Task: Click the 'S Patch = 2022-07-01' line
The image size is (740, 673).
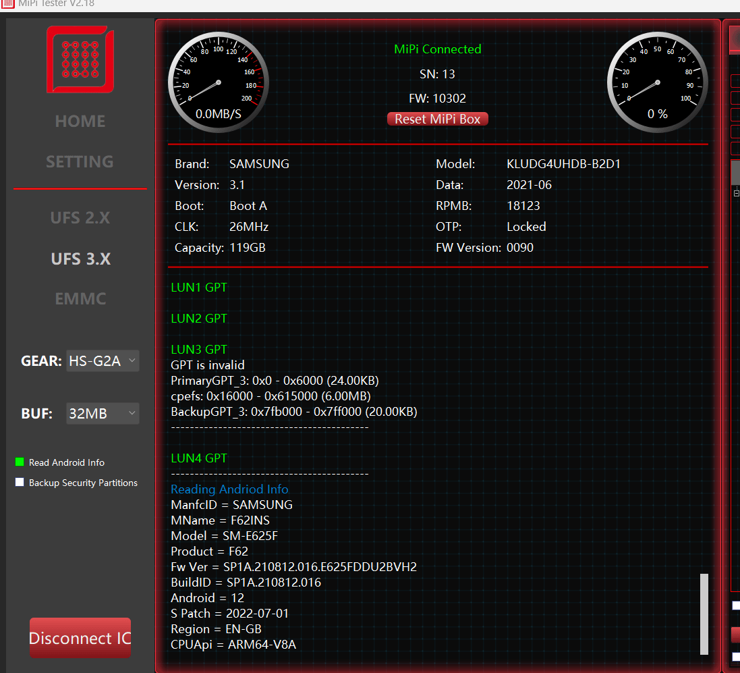Action: pos(229,614)
